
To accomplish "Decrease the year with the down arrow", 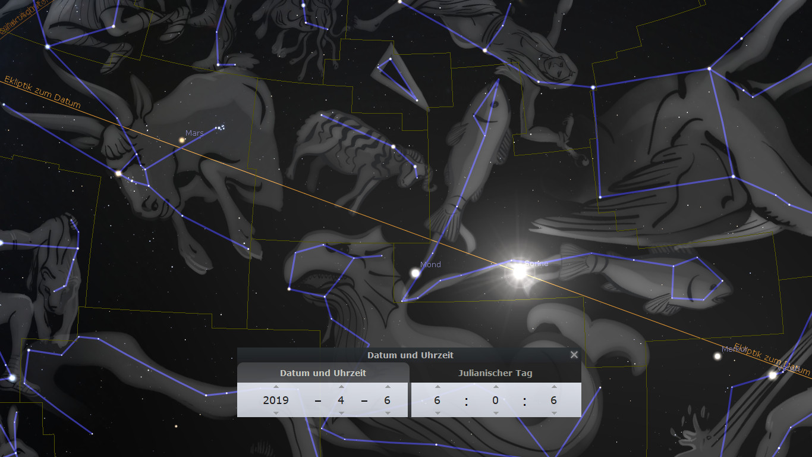I will (276, 412).
